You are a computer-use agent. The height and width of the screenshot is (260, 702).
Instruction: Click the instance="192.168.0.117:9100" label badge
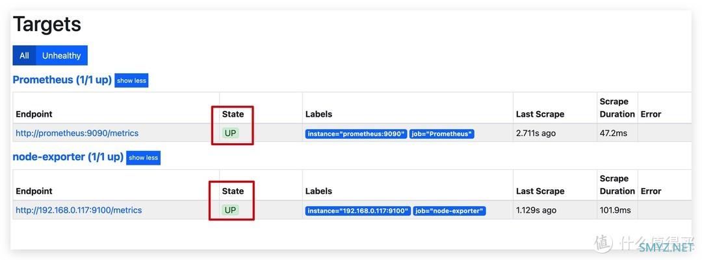(x=358, y=211)
